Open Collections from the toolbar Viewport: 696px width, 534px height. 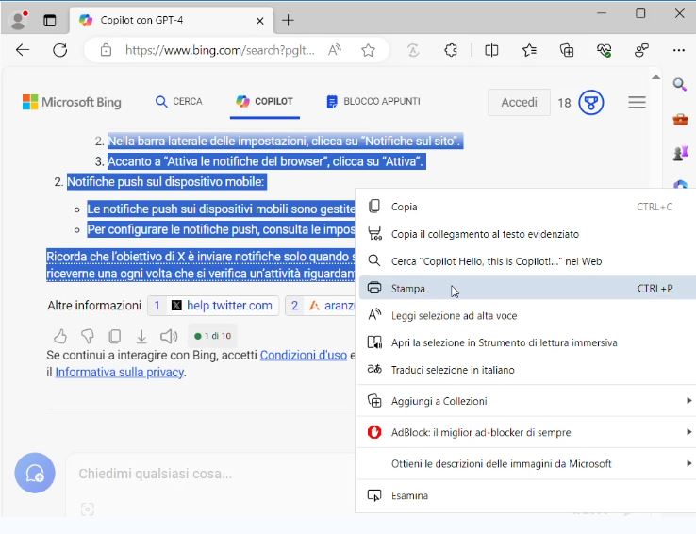(567, 50)
